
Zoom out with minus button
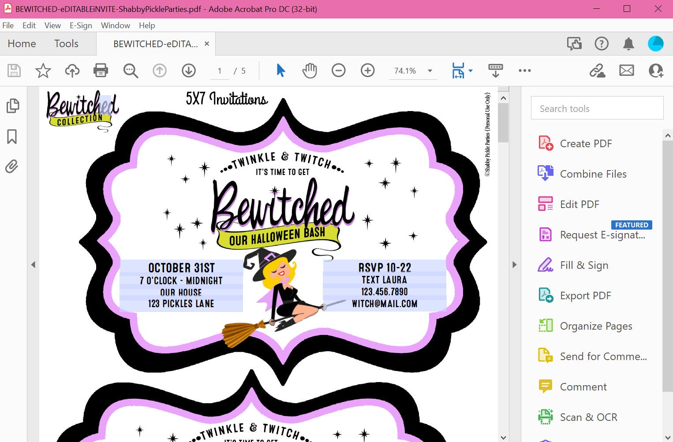pyautogui.click(x=339, y=71)
